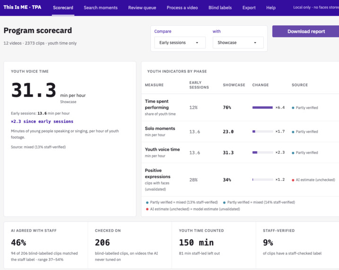Click the EARLY SESSIONS column header
Image resolution: width=339 pixels, height=270 pixels.
pyautogui.click(x=199, y=85)
